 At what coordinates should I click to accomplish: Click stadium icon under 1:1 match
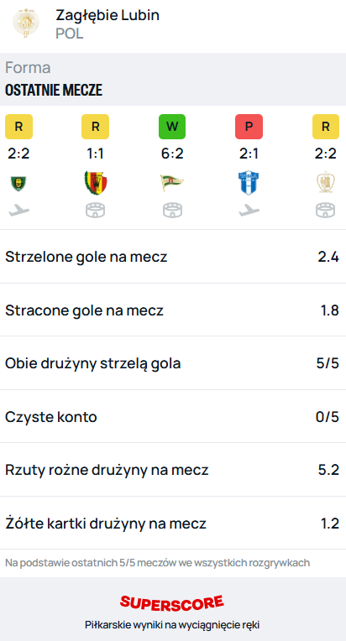[x=95, y=211]
